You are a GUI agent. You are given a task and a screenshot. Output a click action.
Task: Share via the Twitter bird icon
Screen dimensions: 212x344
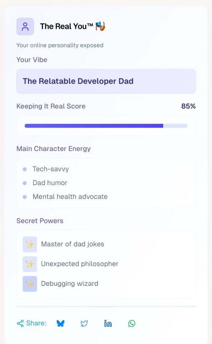coord(84,323)
